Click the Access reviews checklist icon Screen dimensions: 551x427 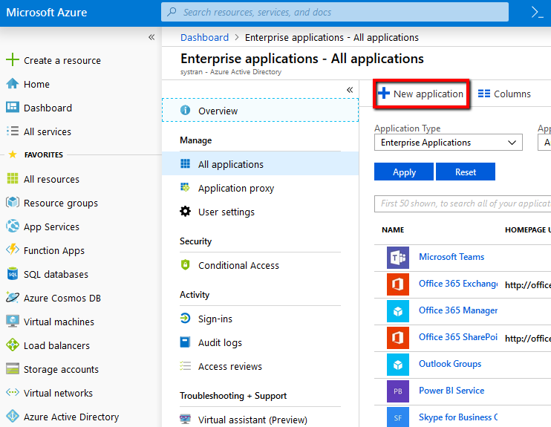click(x=185, y=366)
